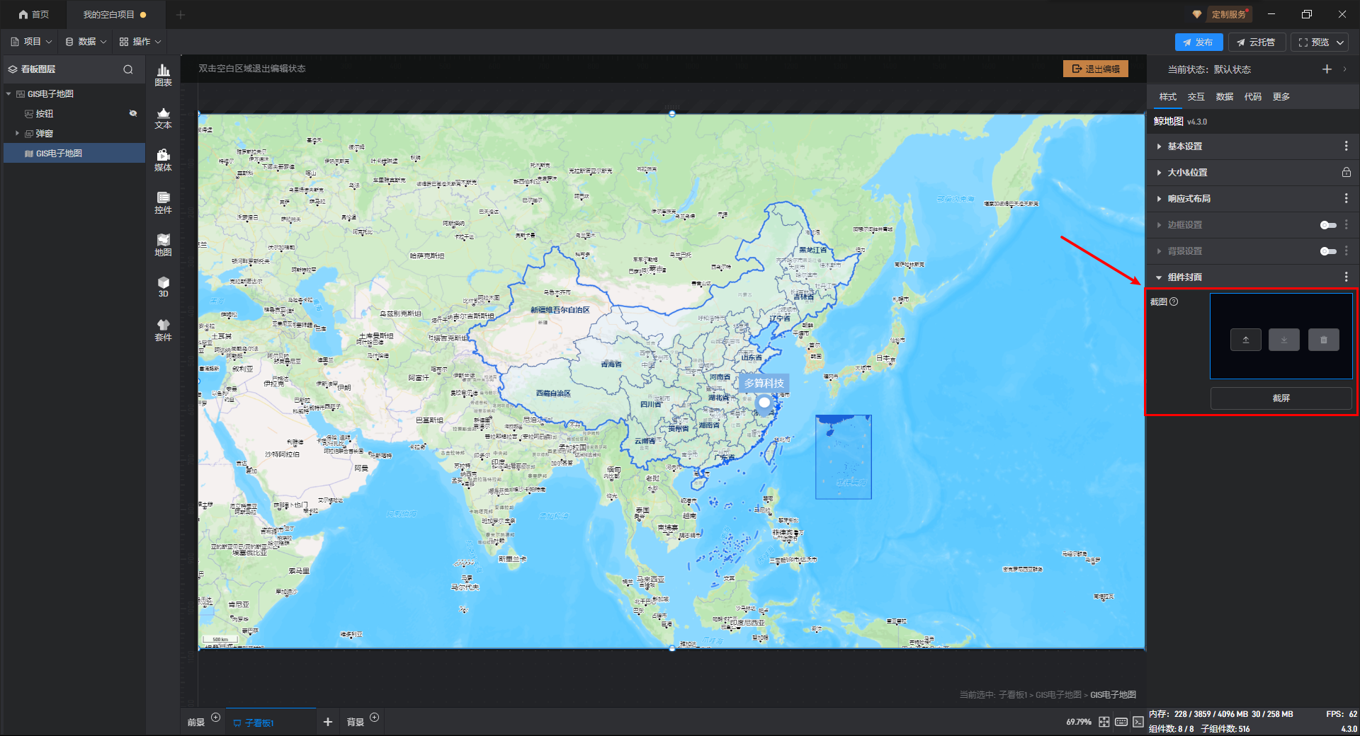This screenshot has height=736, width=1360.
Task: Toggle the 背景设置 switch
Action: [x=1328, y=251]
